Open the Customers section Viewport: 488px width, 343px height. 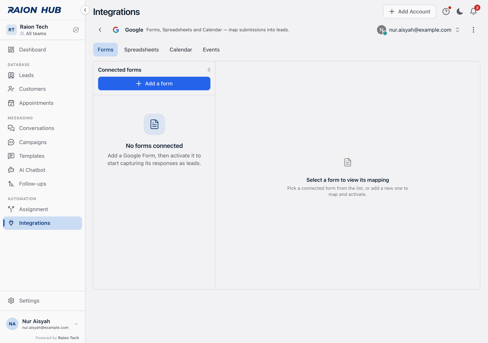click(42, 89)
